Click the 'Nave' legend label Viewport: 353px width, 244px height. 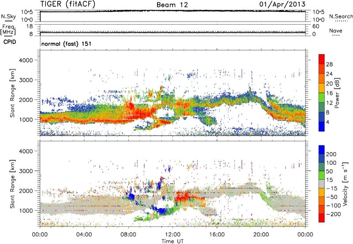336,31
